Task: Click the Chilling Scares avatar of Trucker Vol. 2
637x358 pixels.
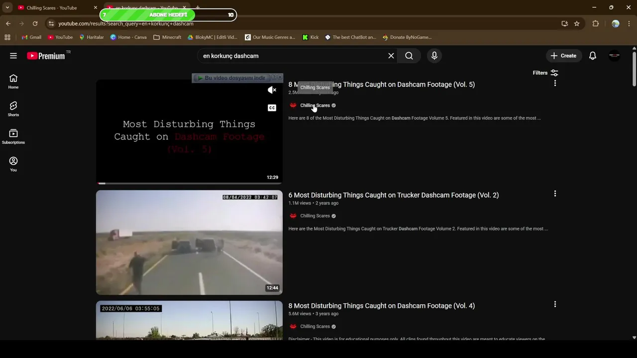Action: pos(293,216)
